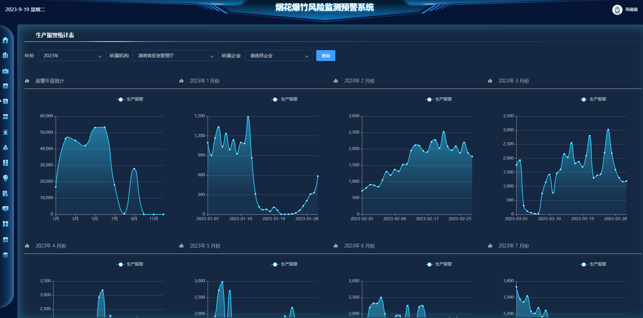Click the 2023年 4 月份 heading
This screenshot has width=643, height=318.
point(51,246)
